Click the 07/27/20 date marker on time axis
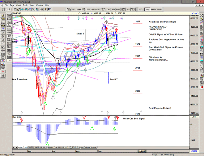 click(143, 151)
